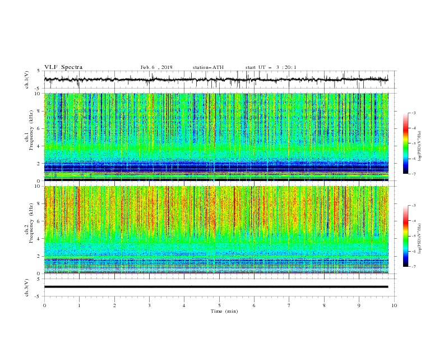Click the ch.1 Frequency (kHz) axis label
Image resolution: width=444 pixels, height=343 pixels.
coord(29,130)
